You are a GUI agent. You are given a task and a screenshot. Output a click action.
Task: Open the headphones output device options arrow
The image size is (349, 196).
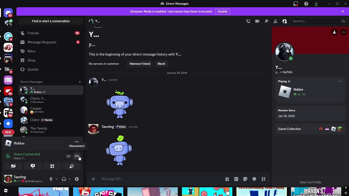(70, 179)
